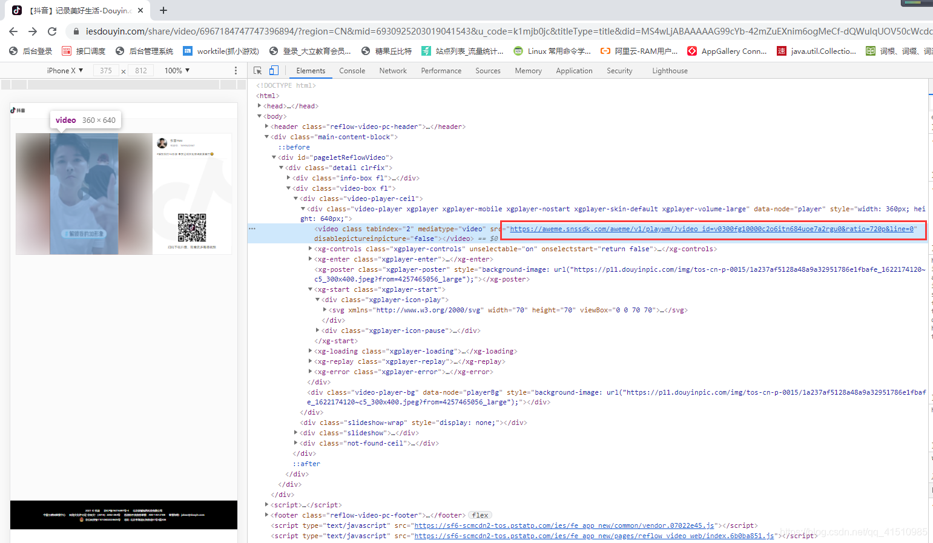Click the flex badge on footer node
The width and height of the screenshot is (933, 543).
pyautogui.click(x=480, y=515)
